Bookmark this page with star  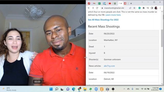pos(134,8)
